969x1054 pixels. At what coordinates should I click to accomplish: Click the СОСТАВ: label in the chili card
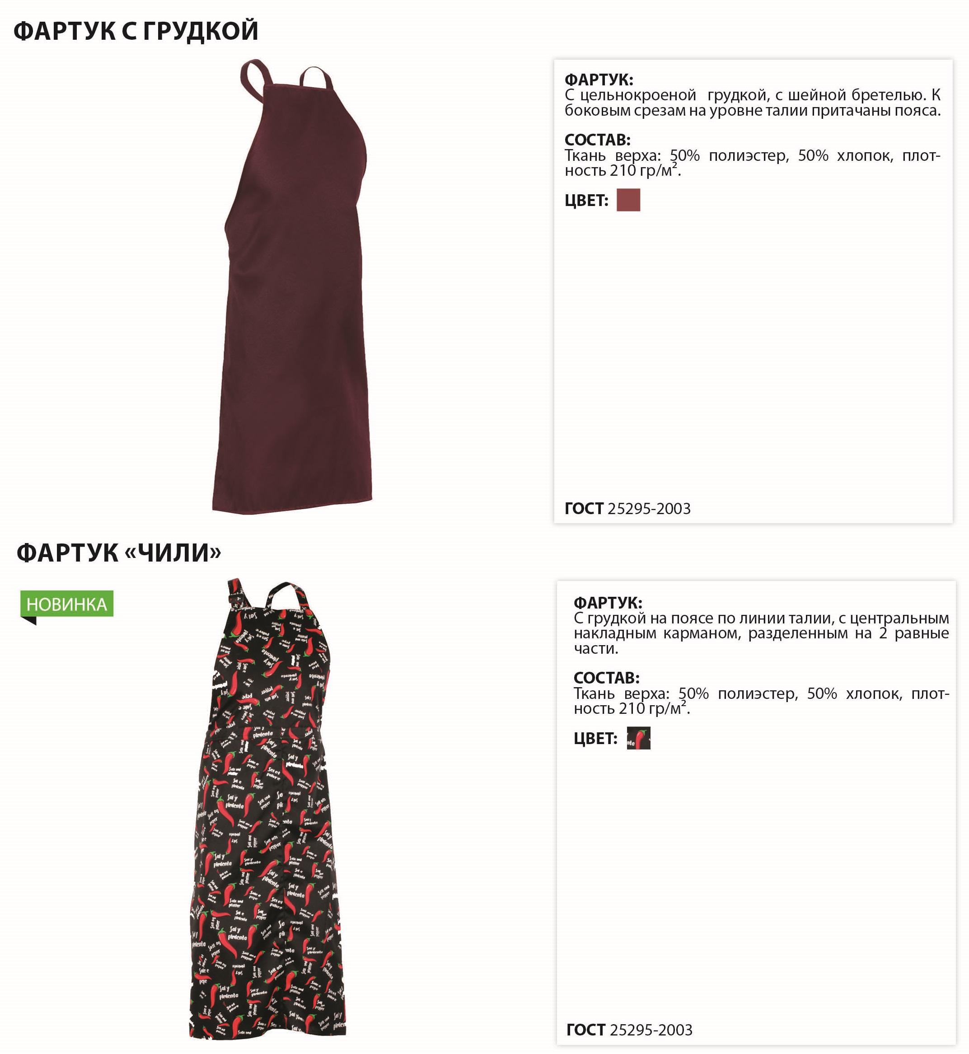coord(606,678)
